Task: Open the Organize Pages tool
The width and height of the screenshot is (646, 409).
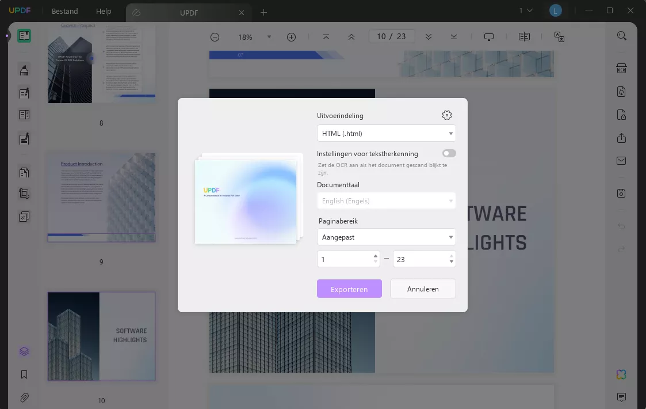Action: point(24,172)
